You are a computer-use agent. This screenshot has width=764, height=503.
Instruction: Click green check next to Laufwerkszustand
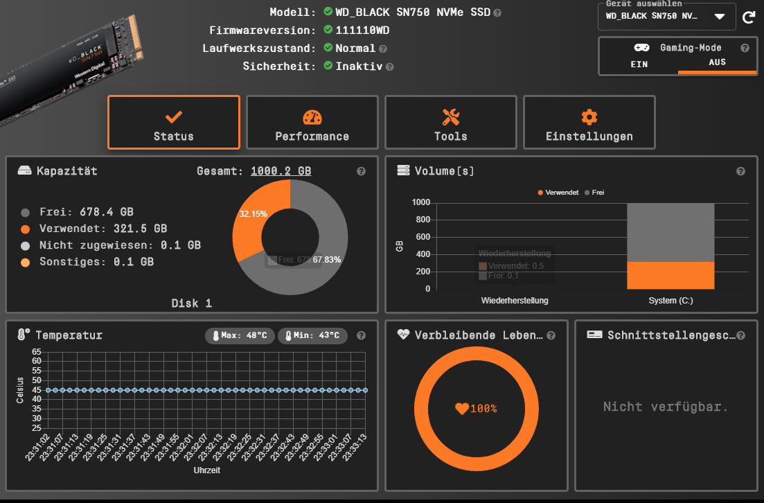click(328, 47)
